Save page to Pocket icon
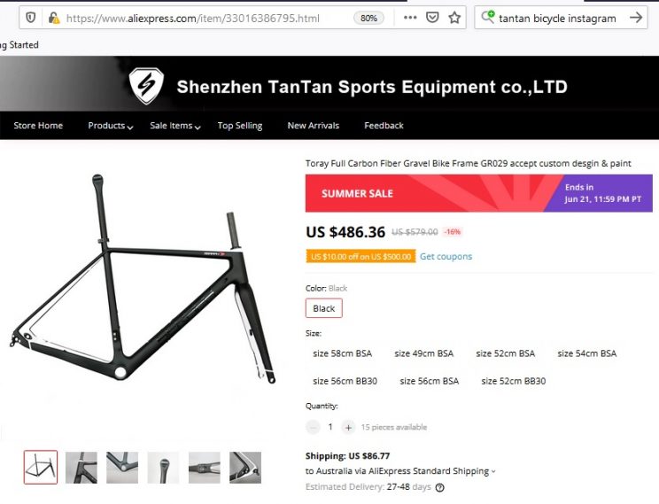The height and width of the screenshot is (504, 659). click(432, 18)
